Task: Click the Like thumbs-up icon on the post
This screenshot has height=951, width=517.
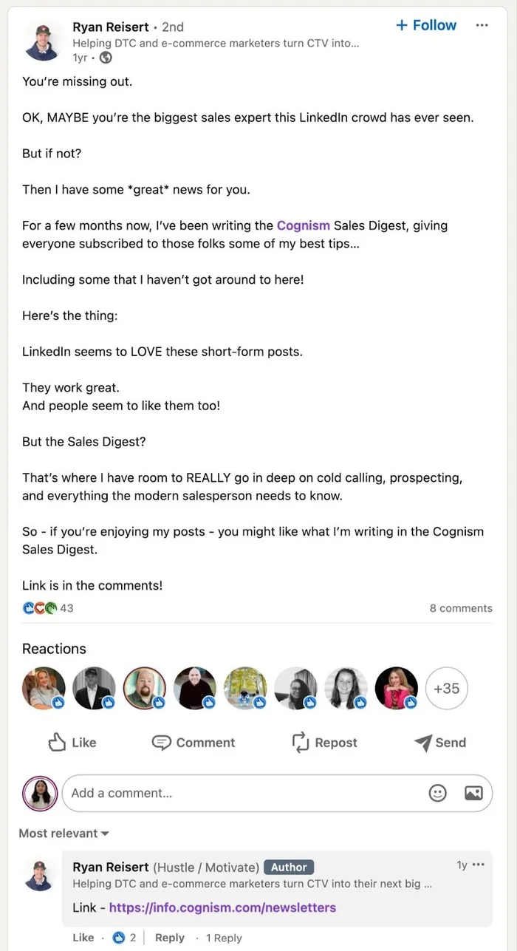Action: (58, 743)
